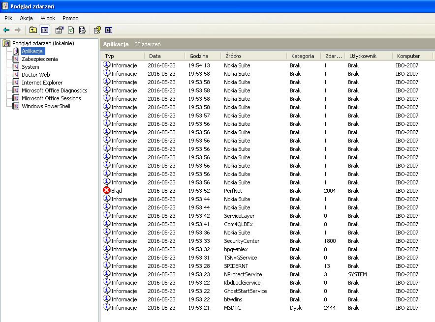Open the Properties toolbar icon

59,30
